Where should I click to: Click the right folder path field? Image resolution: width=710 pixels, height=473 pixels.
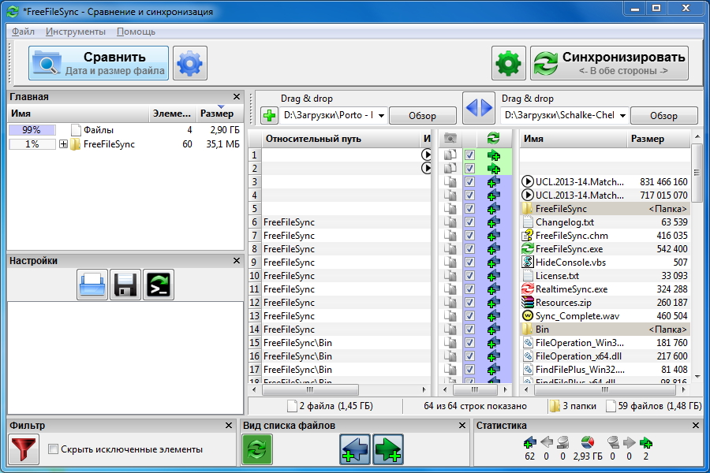[x=559, y=115]
